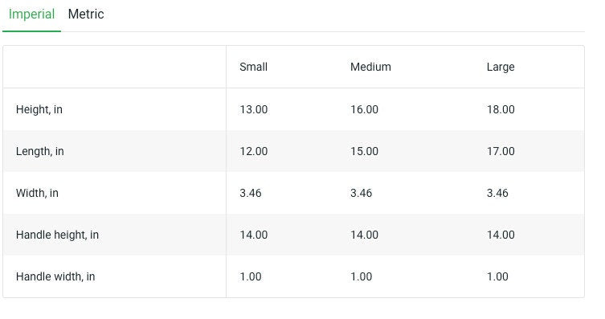Select the Imperial tab
This screenshot has height=319, width=605.
(31, 14)
